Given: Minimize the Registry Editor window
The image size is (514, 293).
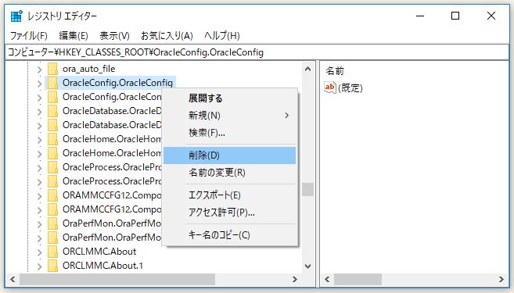Looking at the screenshot, I should [x=420, y=16].
